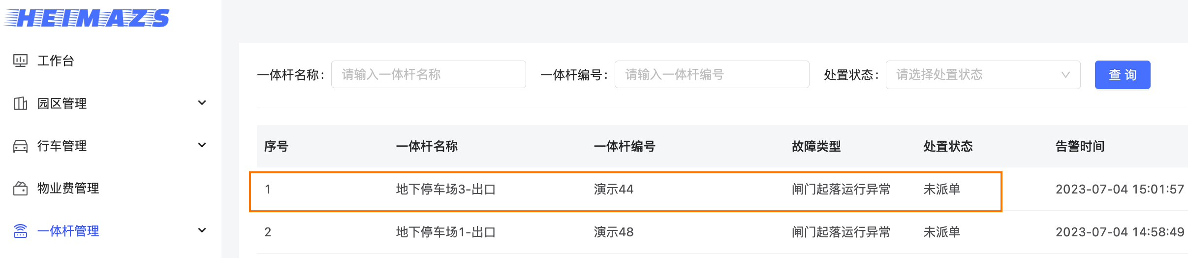The width and height of the screenshot is (1188, 258).
Task: Click the 园区管理 building icon
Action: click(20, 103)
